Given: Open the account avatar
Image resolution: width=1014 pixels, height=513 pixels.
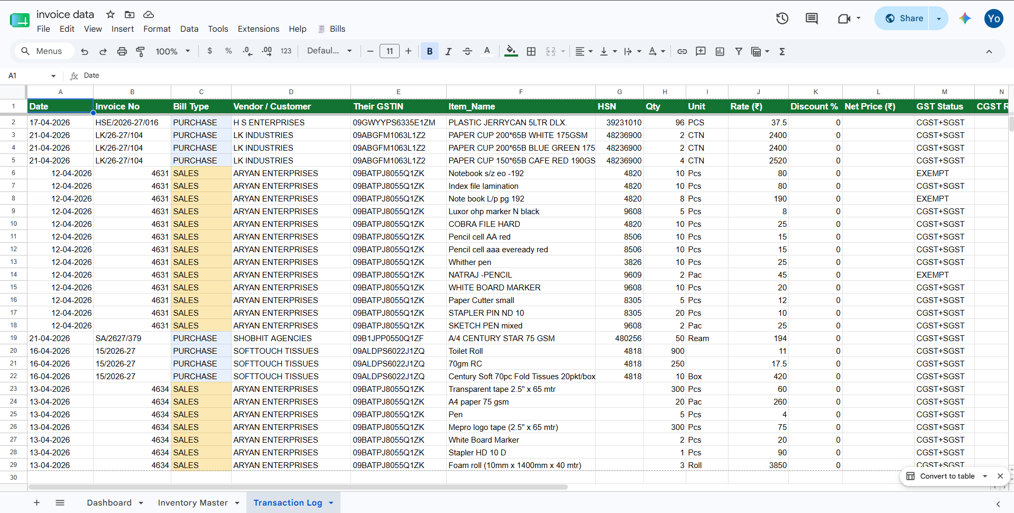Looking at the screenshot, I should click(994, 19).
